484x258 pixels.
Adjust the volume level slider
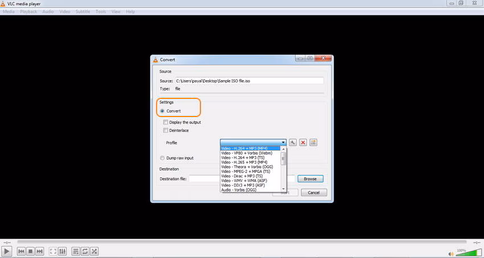[469, 253]
